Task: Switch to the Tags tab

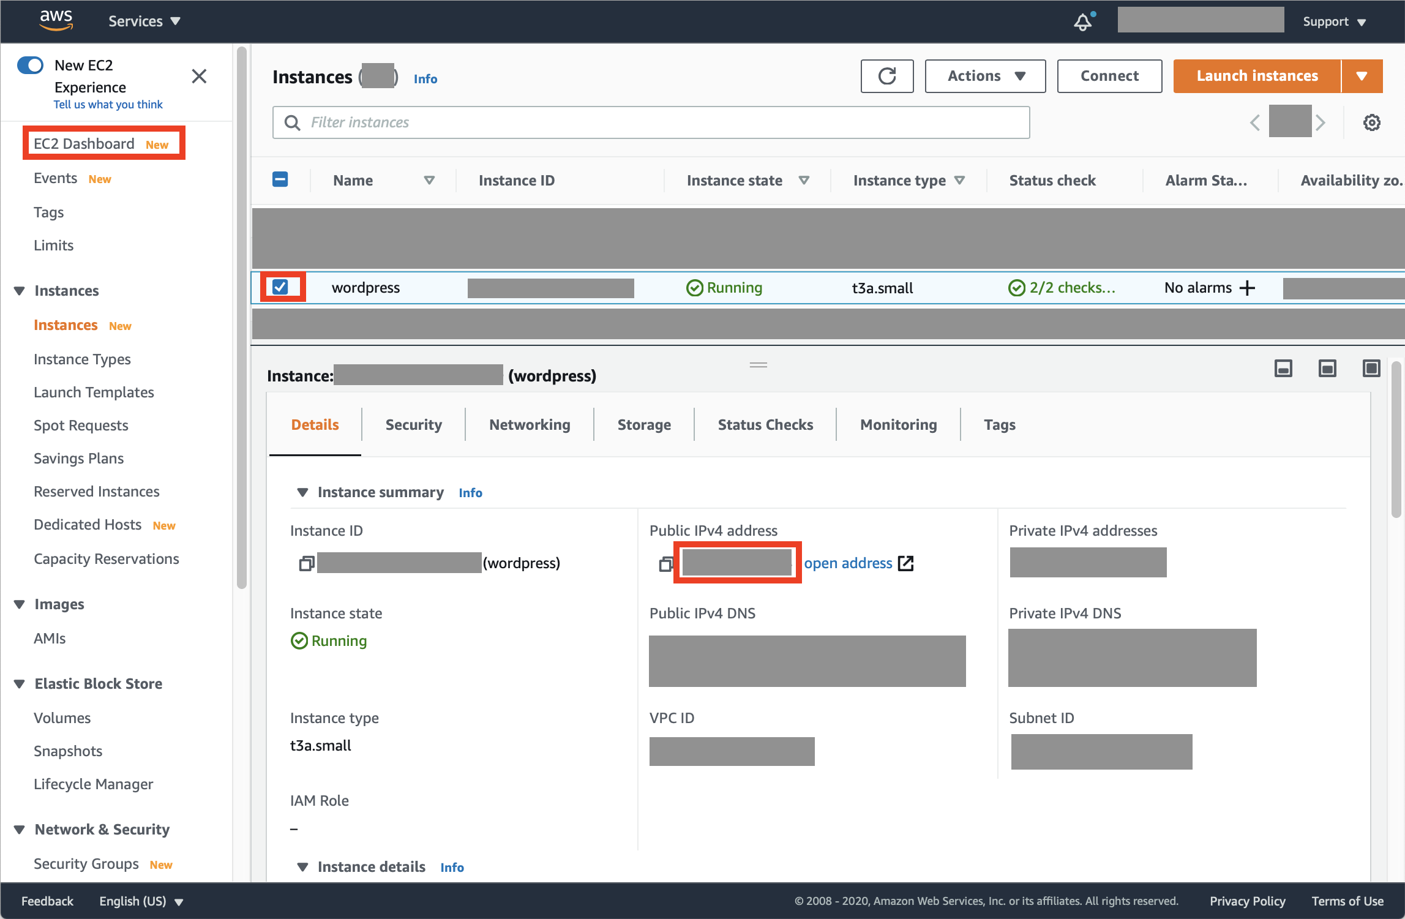Action: coord(1000,425)
